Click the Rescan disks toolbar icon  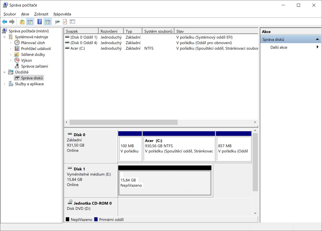[57, 22]
